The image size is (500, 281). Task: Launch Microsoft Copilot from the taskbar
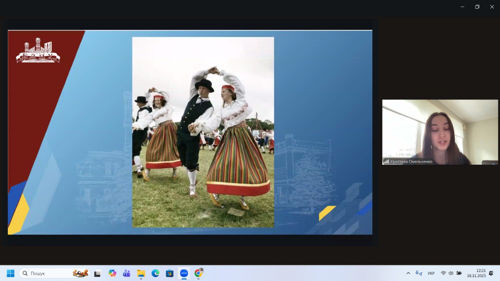click(x=112, y=273)
